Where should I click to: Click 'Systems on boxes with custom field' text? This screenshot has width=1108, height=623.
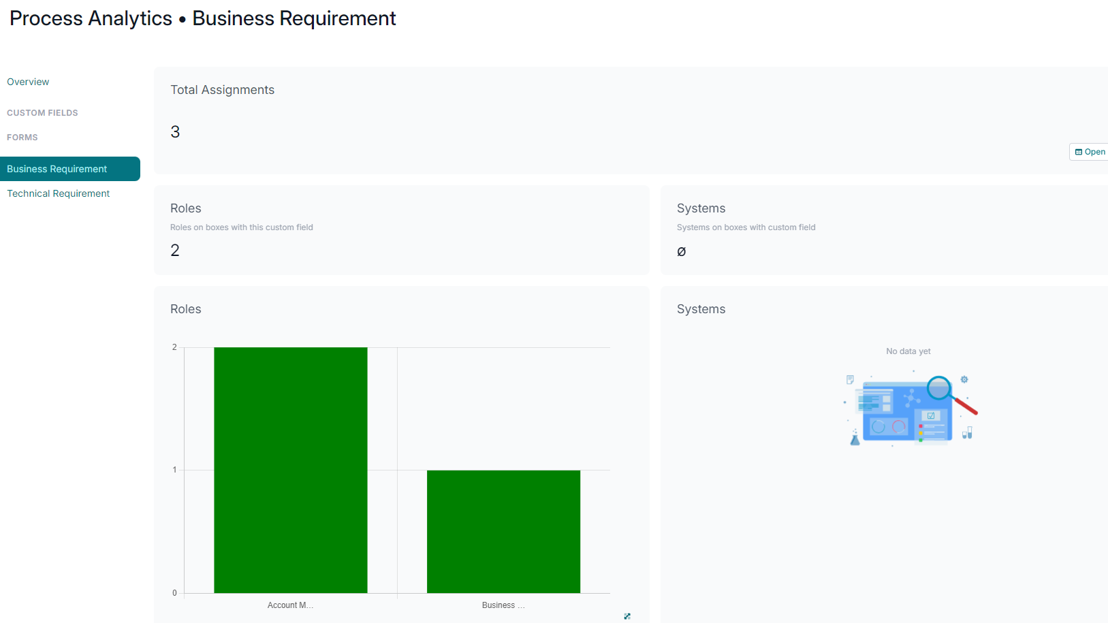(x=746, y=227)
